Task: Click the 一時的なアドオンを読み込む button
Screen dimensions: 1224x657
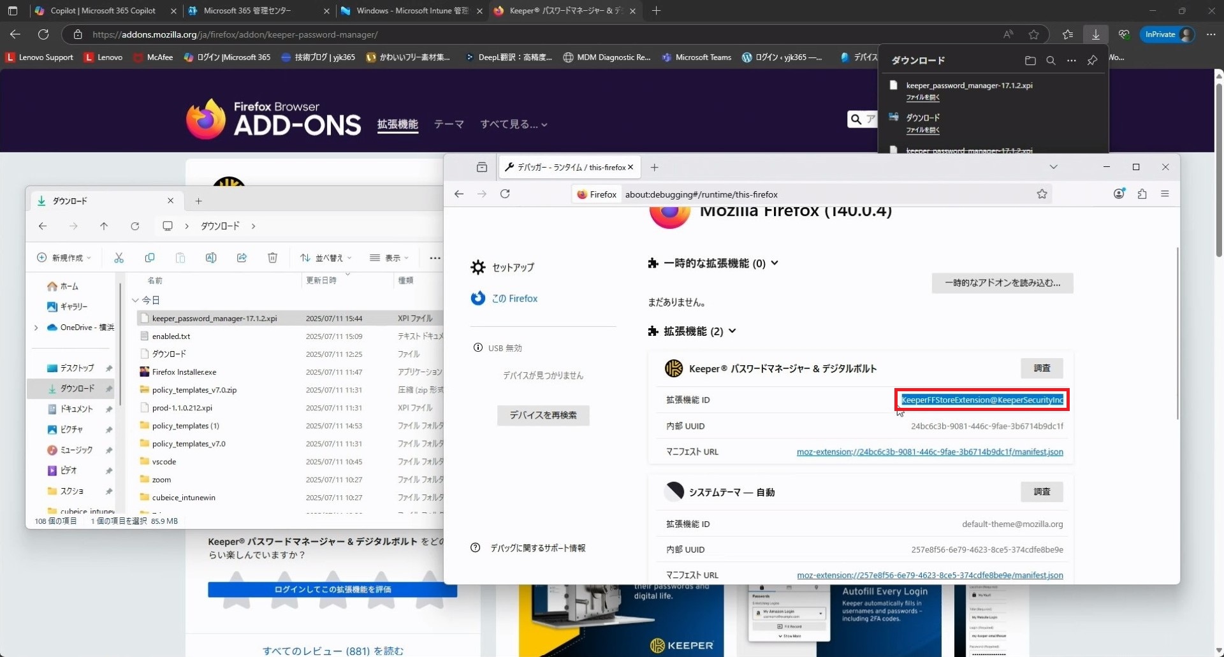Action: coord(1002,283)
